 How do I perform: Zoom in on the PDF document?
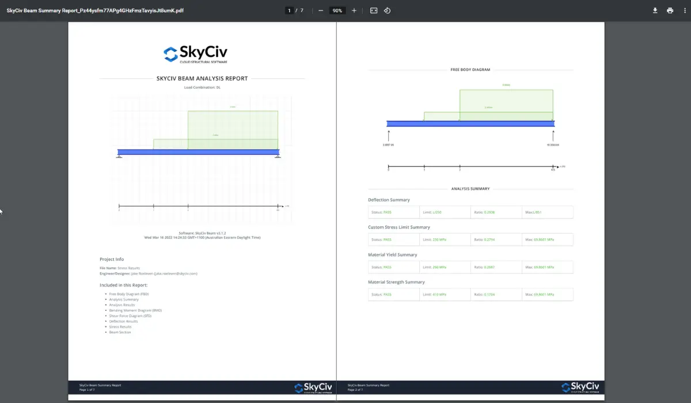point(354,10)
